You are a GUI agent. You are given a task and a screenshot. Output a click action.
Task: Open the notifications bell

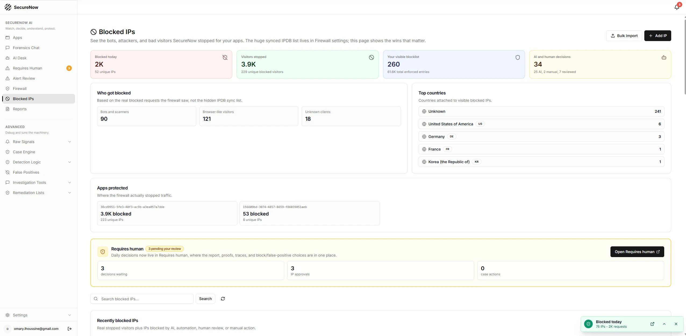pyautogui.click(x=677, y=7)
